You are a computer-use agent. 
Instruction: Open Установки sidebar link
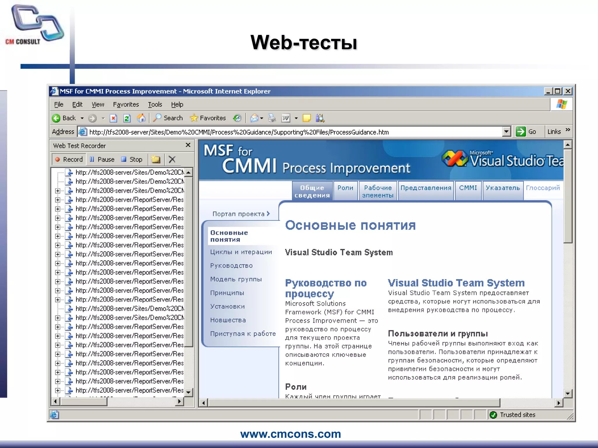tap(227, 307)
